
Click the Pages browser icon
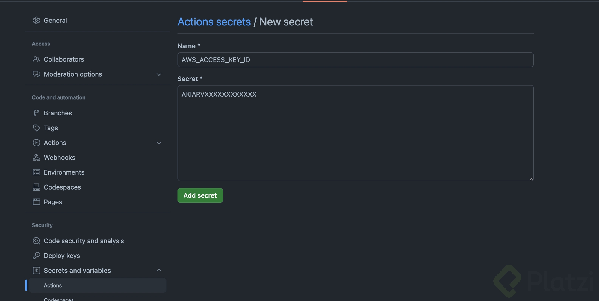coord(36,202)
